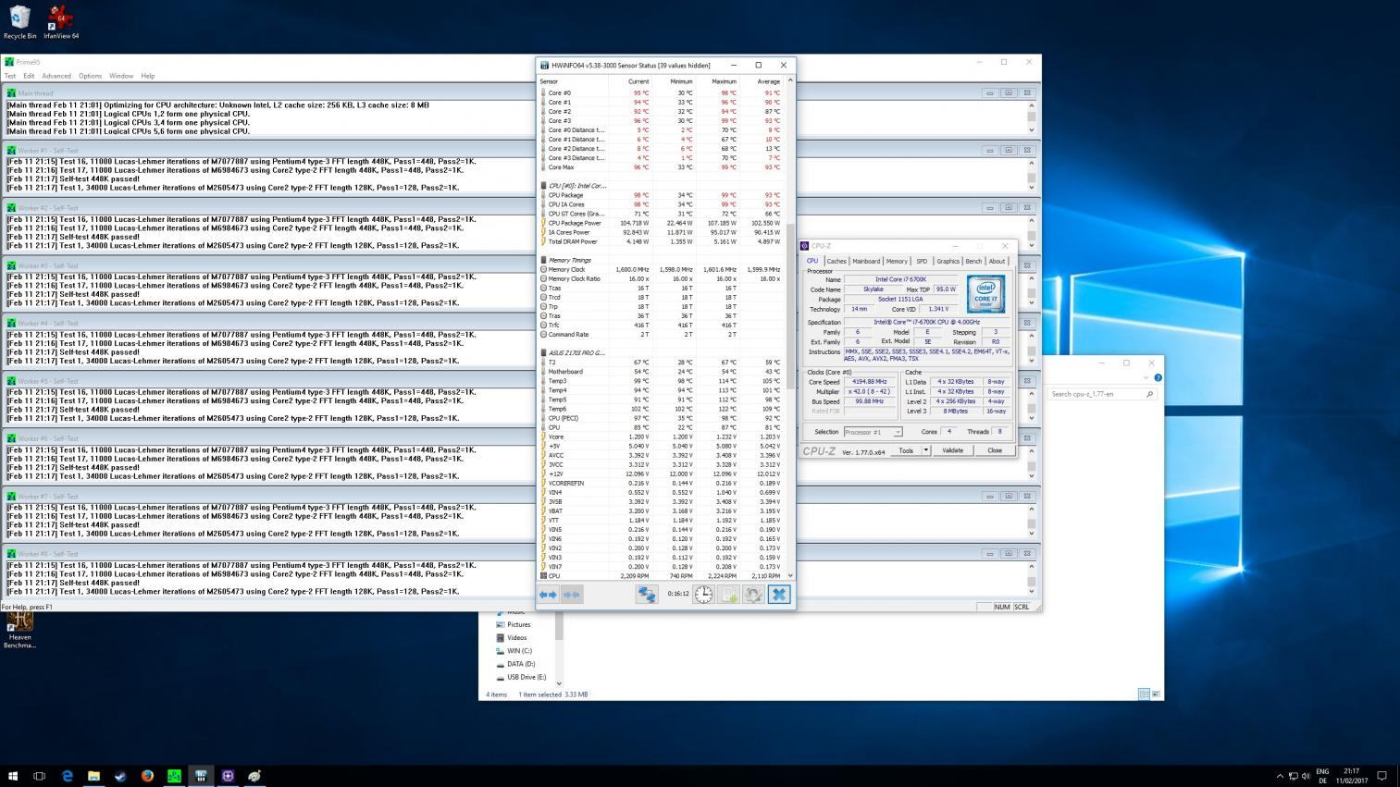Click the Explorer help question mark icon
The width and height of the screenshot is (1400, 787).
point(1158,377)
